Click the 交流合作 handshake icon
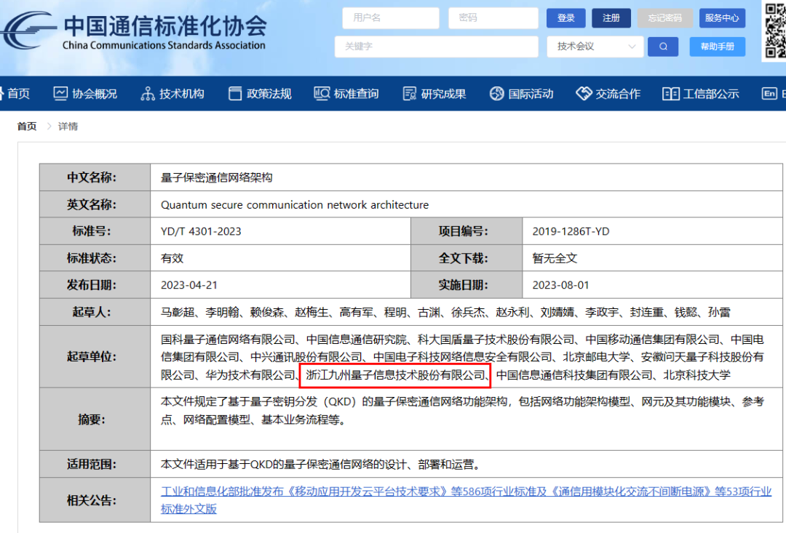This screenshot has height=533, width=786. pos(584,93)
